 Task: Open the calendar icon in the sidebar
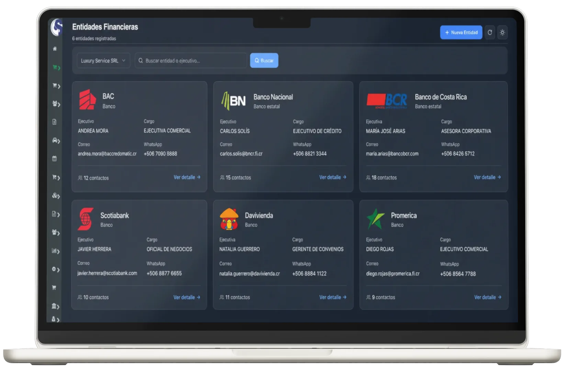tap(54, 159)
